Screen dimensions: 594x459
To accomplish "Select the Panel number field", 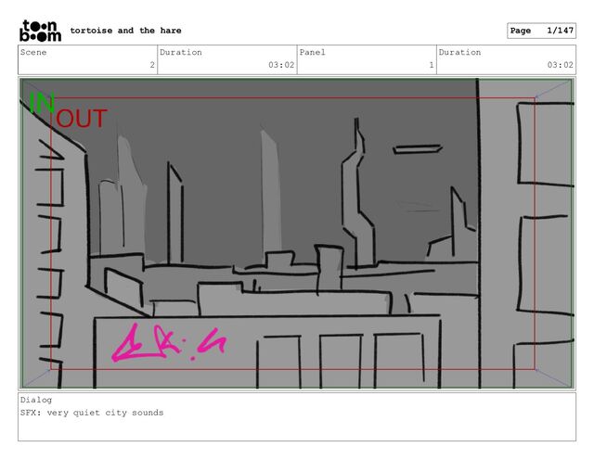I will click(367, 59).
